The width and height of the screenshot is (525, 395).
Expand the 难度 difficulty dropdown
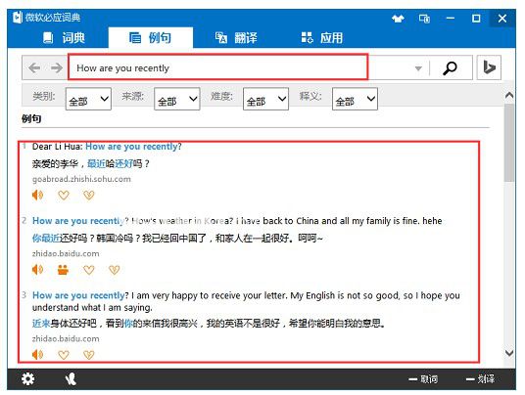coord(265,99)
